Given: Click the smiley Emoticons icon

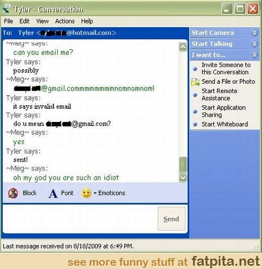Looking at the screenshot, I should click(x=86, y=193).
